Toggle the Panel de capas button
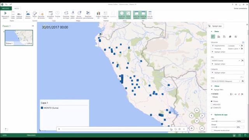The image size is (249, 140). [x=143, y=15]
